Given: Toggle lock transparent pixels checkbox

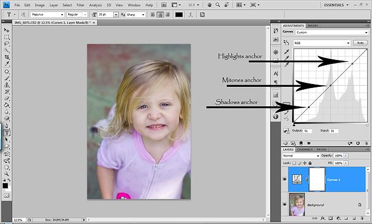Looking at the screenshot, I should [x=294, y=163].
